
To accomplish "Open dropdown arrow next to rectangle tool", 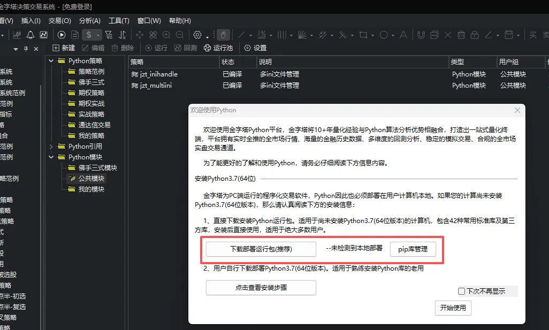I will (372, 35).
